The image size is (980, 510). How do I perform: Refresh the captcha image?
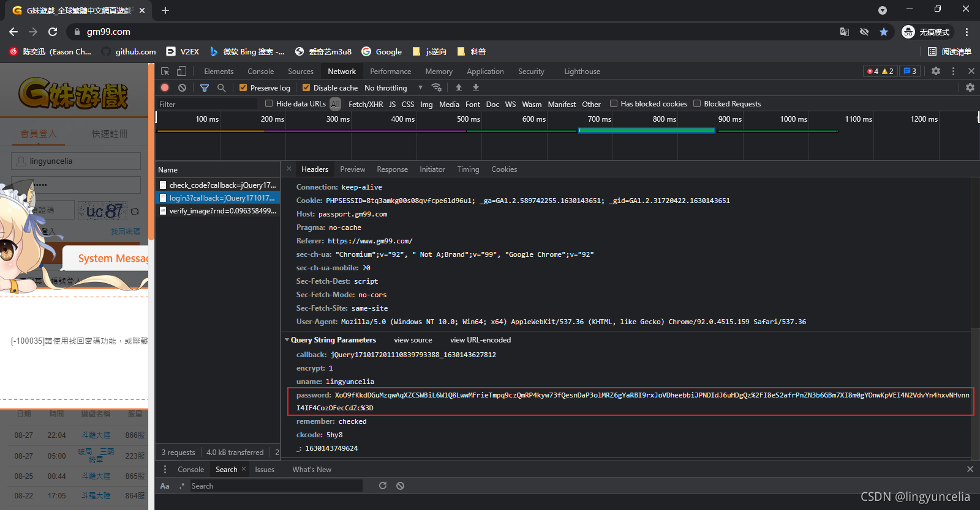click(x=135, y=212)
